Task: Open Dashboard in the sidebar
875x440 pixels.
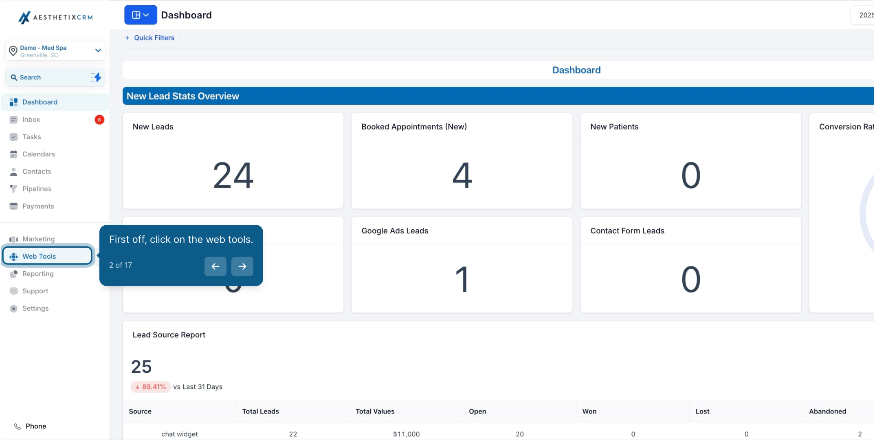Action: [x=55, y=102]
